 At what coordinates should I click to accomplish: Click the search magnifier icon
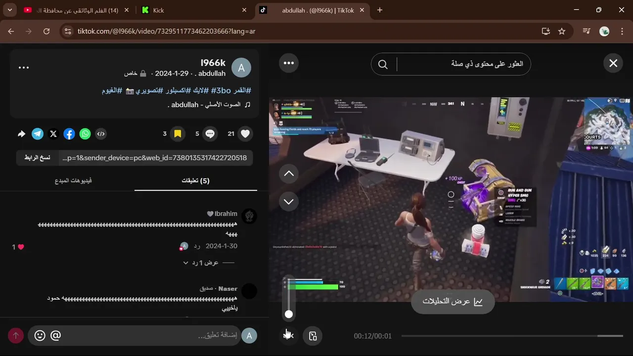tap(383, 64)
